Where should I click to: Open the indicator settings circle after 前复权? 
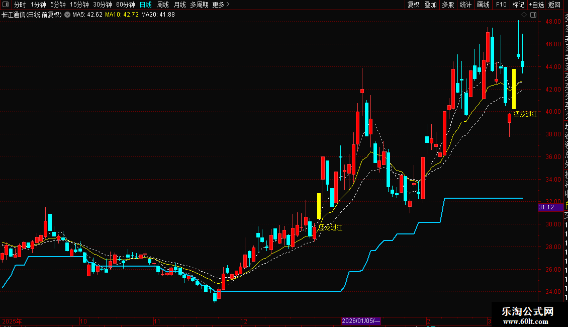67,15
